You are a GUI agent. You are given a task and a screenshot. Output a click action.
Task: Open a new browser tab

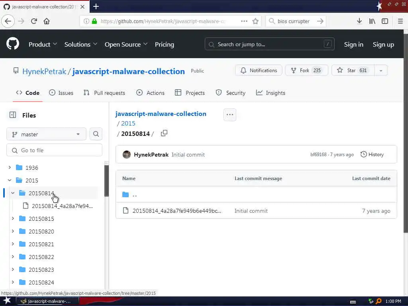coord(96,6)
